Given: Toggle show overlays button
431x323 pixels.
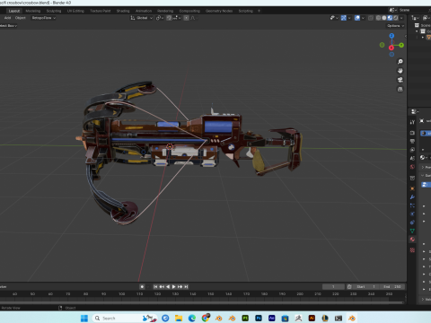Looking at the screenshot, I should (x=357, y=18).
